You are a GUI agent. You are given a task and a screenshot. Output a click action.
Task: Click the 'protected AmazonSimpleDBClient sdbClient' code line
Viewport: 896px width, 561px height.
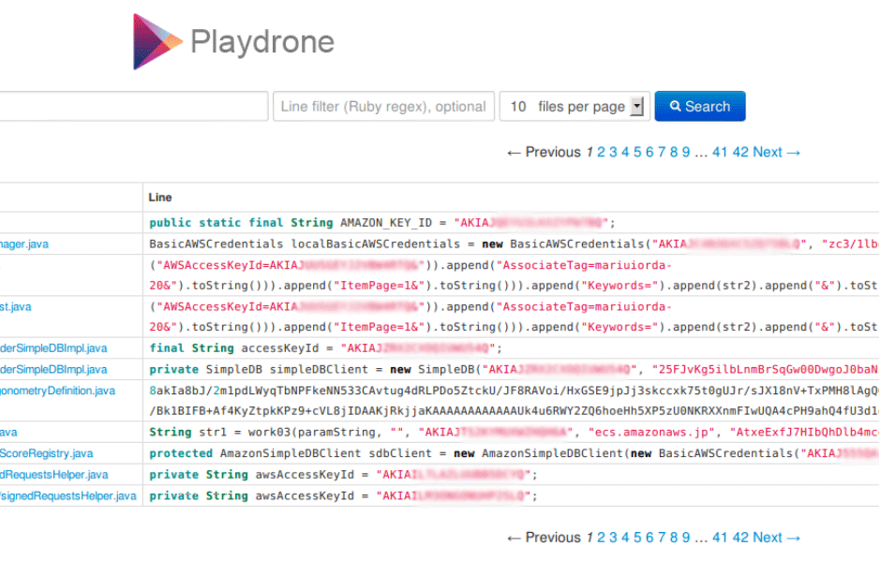tap(514, 453)
